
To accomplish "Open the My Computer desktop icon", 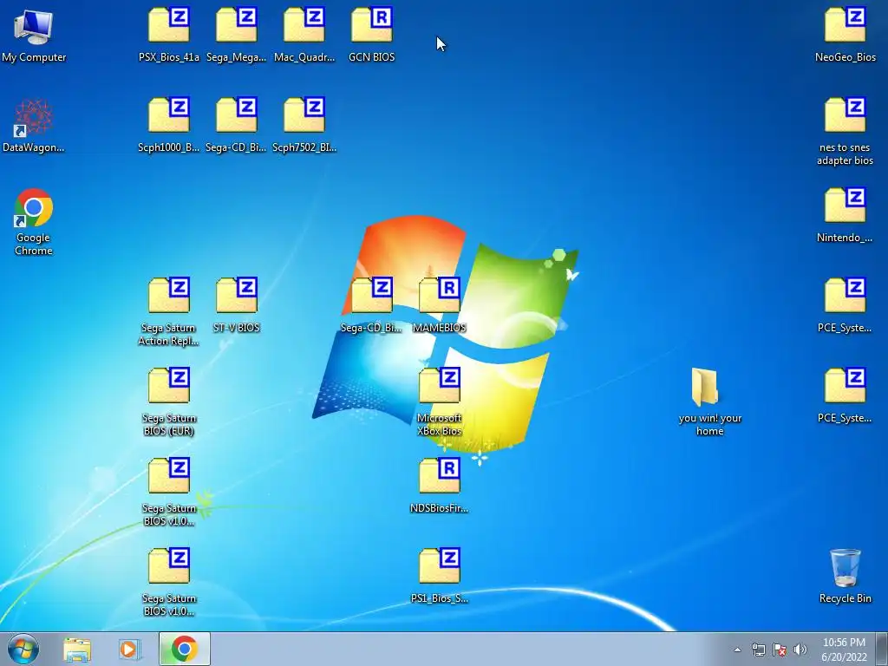I will click(x=34, y=35).
